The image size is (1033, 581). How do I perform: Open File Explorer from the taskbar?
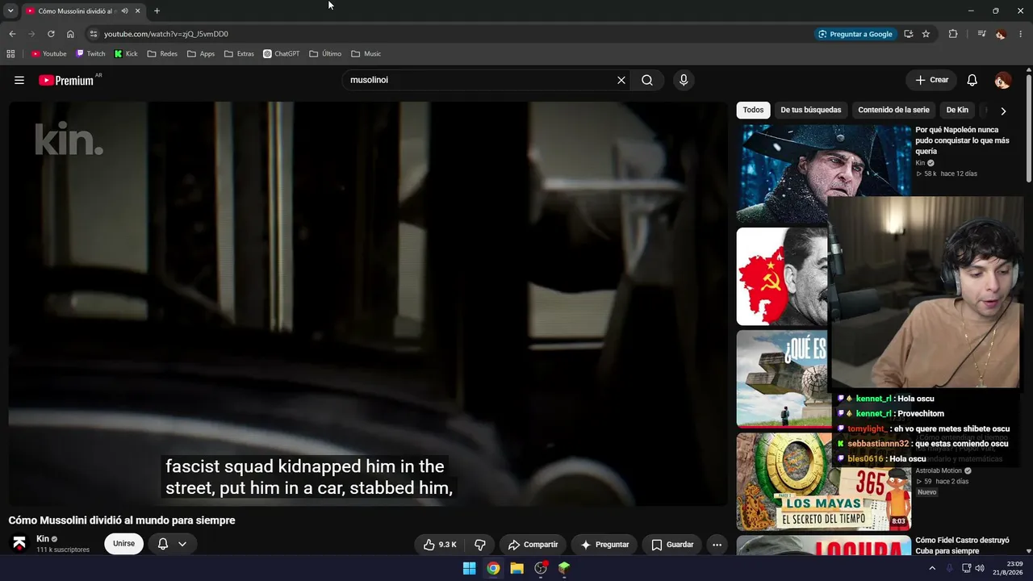[516, 568]
